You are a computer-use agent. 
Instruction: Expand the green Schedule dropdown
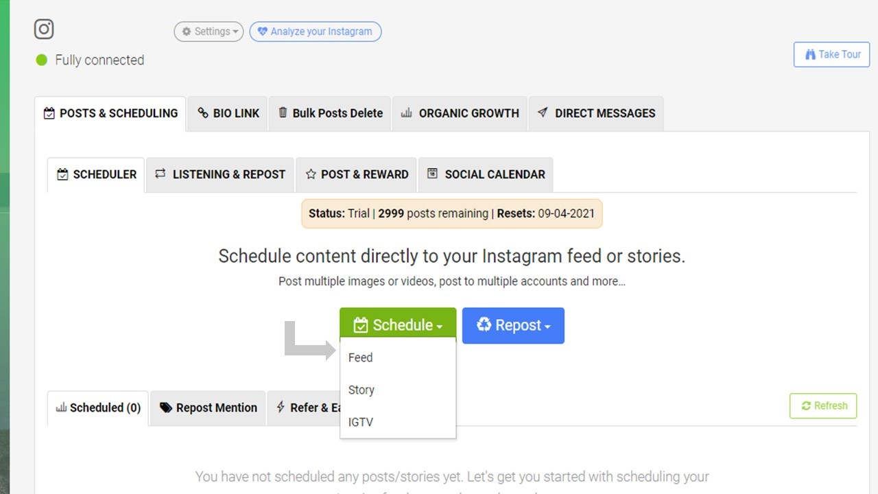tap(398, 325)
